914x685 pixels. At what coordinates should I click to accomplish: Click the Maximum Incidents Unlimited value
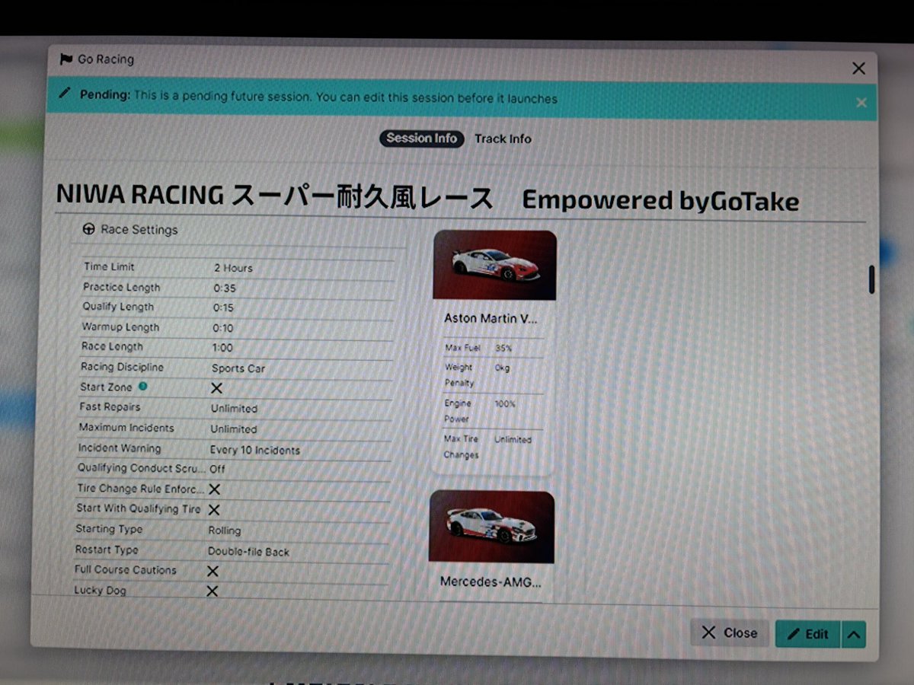point(233,429)
